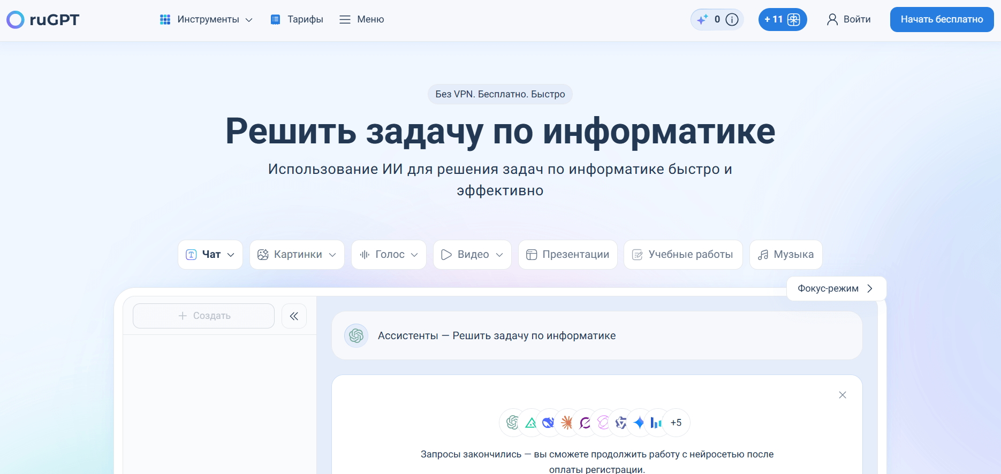
Task: Collapse the sidebar with the double-chevron icon
Action: pyautogui.click(x=294, y=316)
